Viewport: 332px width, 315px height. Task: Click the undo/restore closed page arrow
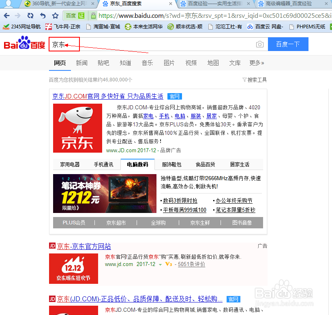[43, 15]
